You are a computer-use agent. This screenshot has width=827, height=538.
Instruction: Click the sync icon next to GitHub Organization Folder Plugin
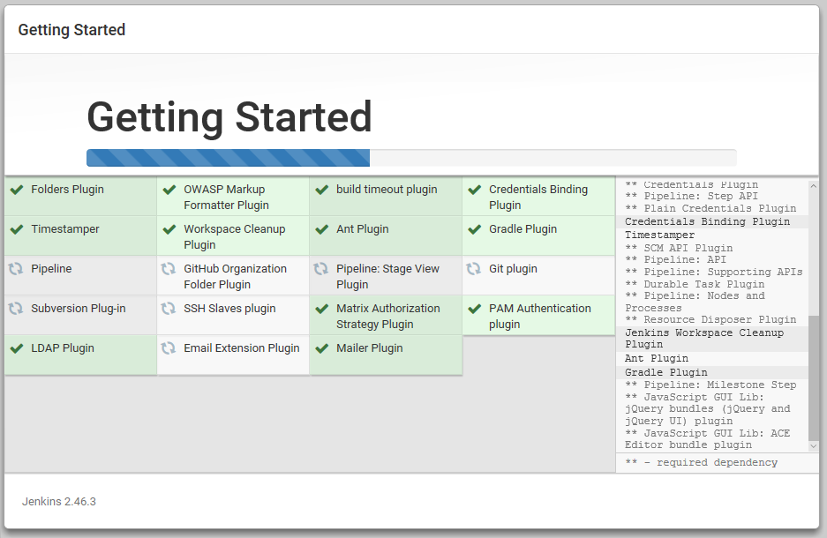(x=169, y=269)
